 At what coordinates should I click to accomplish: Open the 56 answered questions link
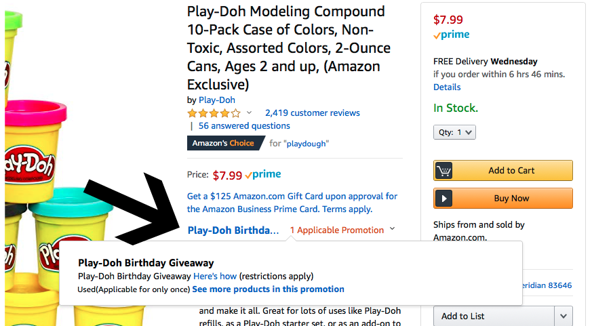coord(244,125)
